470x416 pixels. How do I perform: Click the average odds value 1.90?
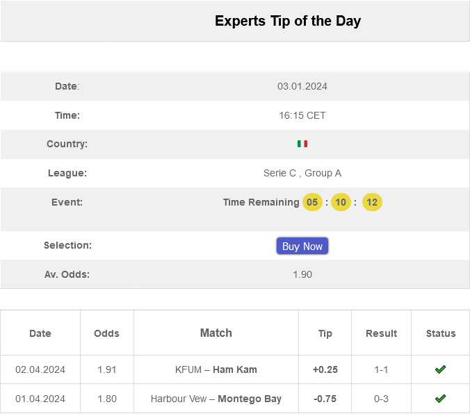(x=302, y=274)
